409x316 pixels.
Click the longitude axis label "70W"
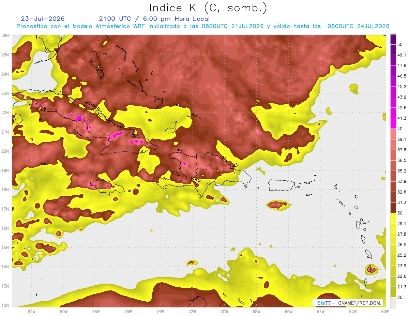pyautogui.click(x=224, y=312)
